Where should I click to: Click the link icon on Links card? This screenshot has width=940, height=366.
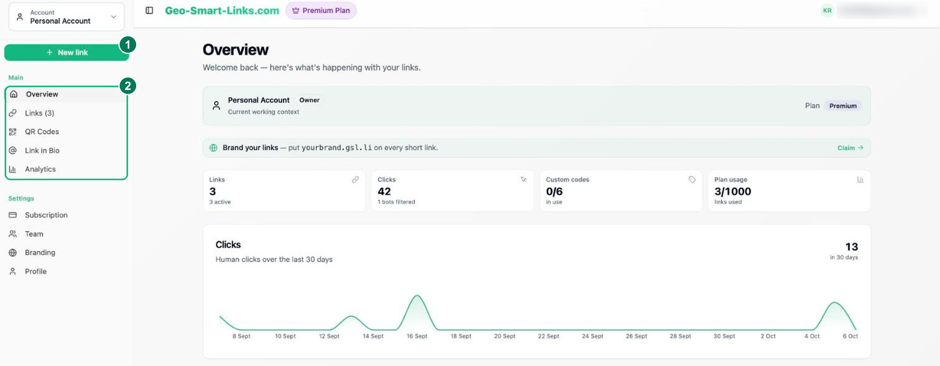pyautogui.click(x=356, y=179)
